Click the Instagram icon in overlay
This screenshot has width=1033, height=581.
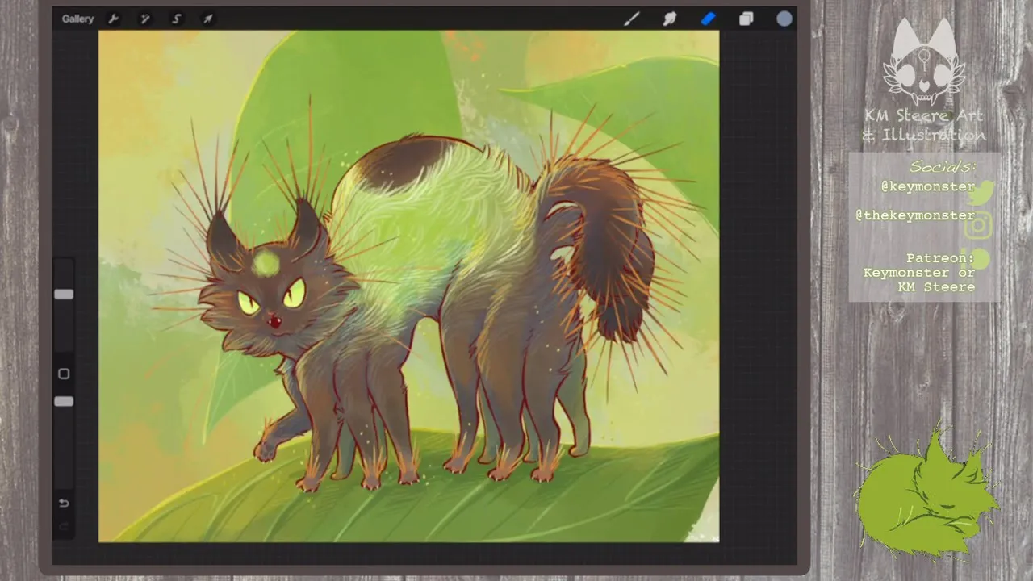(x=978, y=226)
